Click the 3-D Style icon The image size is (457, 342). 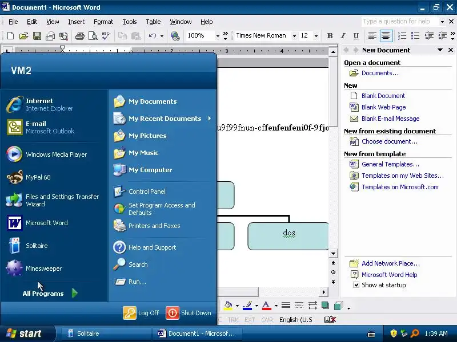(x=338, y=306)
